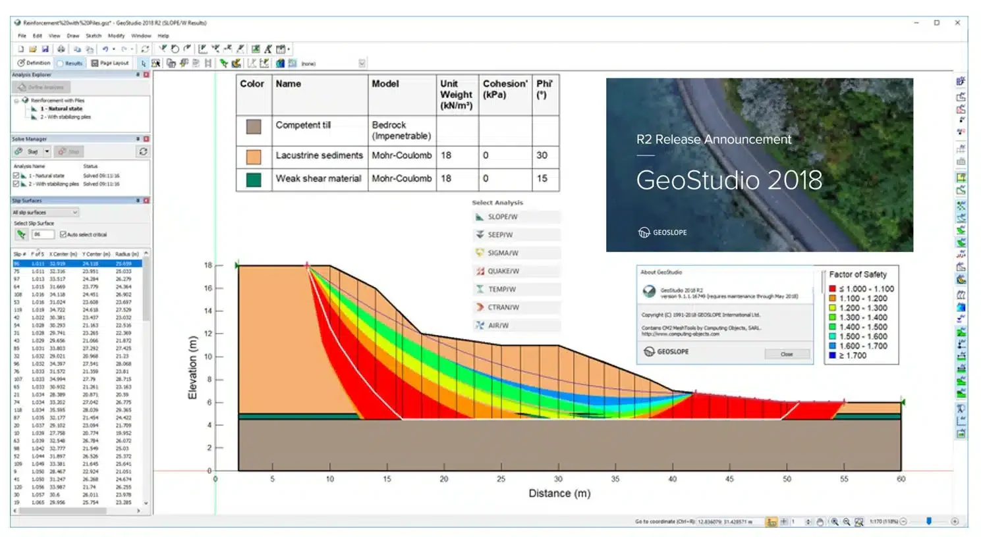Click the Start solve button
Viewport: 981px width, 537px height.
(x=28, y=151)
